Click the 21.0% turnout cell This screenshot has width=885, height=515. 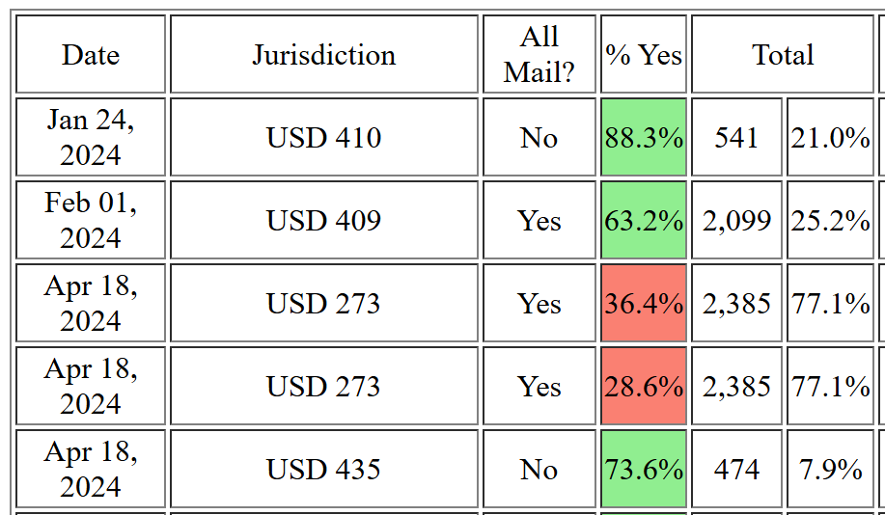pos(830,138)
